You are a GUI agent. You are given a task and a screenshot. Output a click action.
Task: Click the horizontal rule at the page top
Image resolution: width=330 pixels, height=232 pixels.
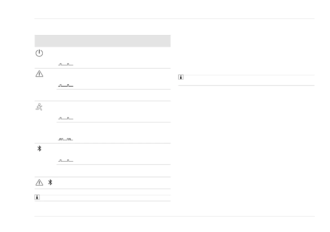coord(174,19)
